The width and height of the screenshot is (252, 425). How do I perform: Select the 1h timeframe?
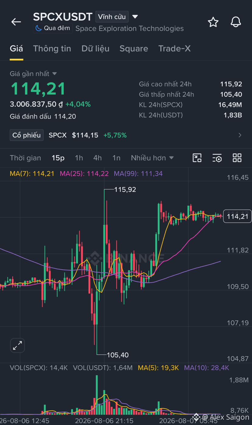click(x=79, y=158)
